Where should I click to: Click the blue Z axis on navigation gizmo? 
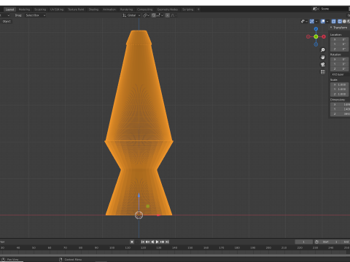tap(316, 29)
